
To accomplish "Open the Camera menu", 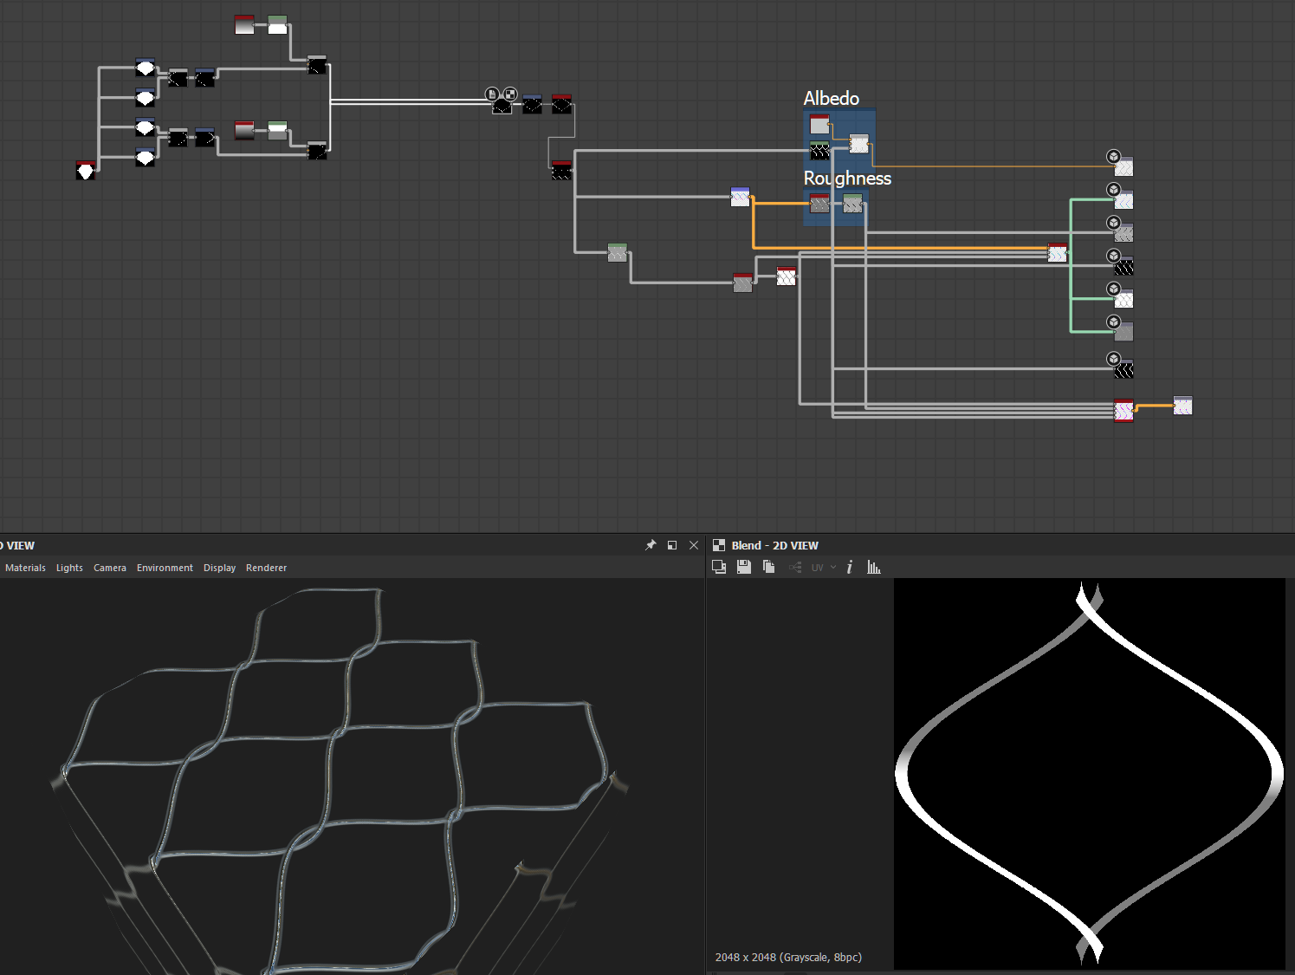I will [x=110, y=568].
